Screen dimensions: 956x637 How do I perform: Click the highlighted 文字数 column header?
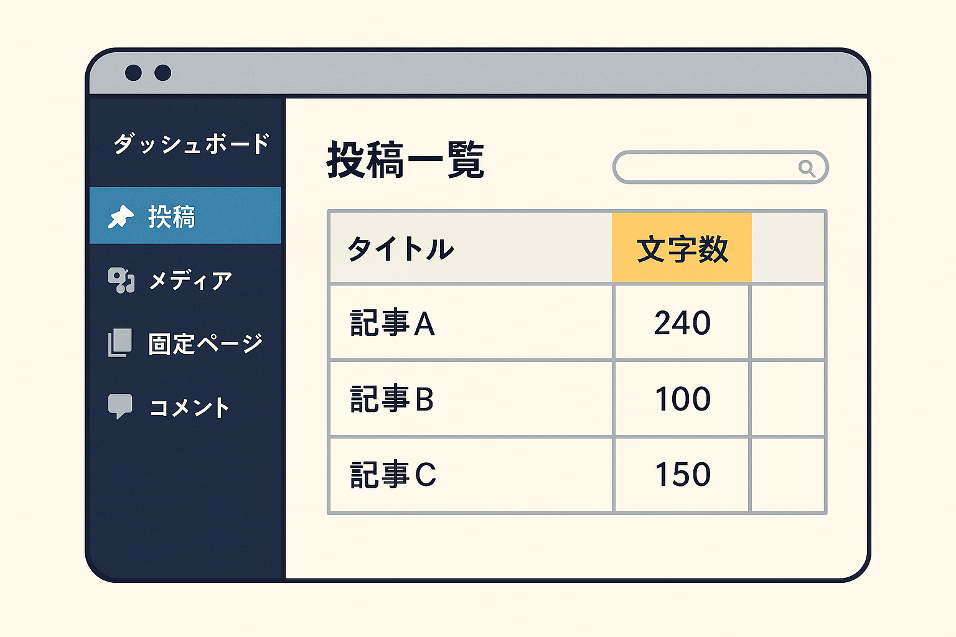[682, 248]
